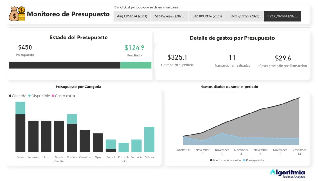Click the Presupuesto legend dot in area chart

coord(244,161)
